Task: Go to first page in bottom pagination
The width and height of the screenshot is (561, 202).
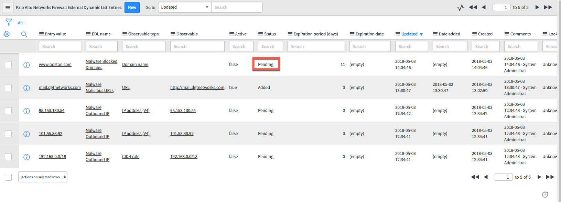Action: click(x=475, y=177)
